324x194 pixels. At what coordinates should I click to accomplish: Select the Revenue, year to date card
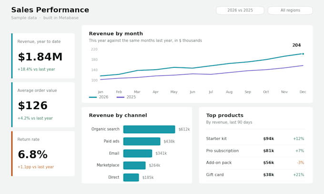click(x=43, y=56)
